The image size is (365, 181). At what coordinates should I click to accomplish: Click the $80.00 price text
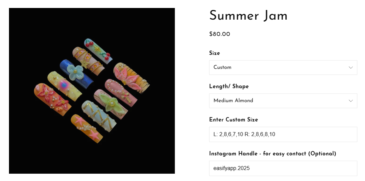click(219, 34)
